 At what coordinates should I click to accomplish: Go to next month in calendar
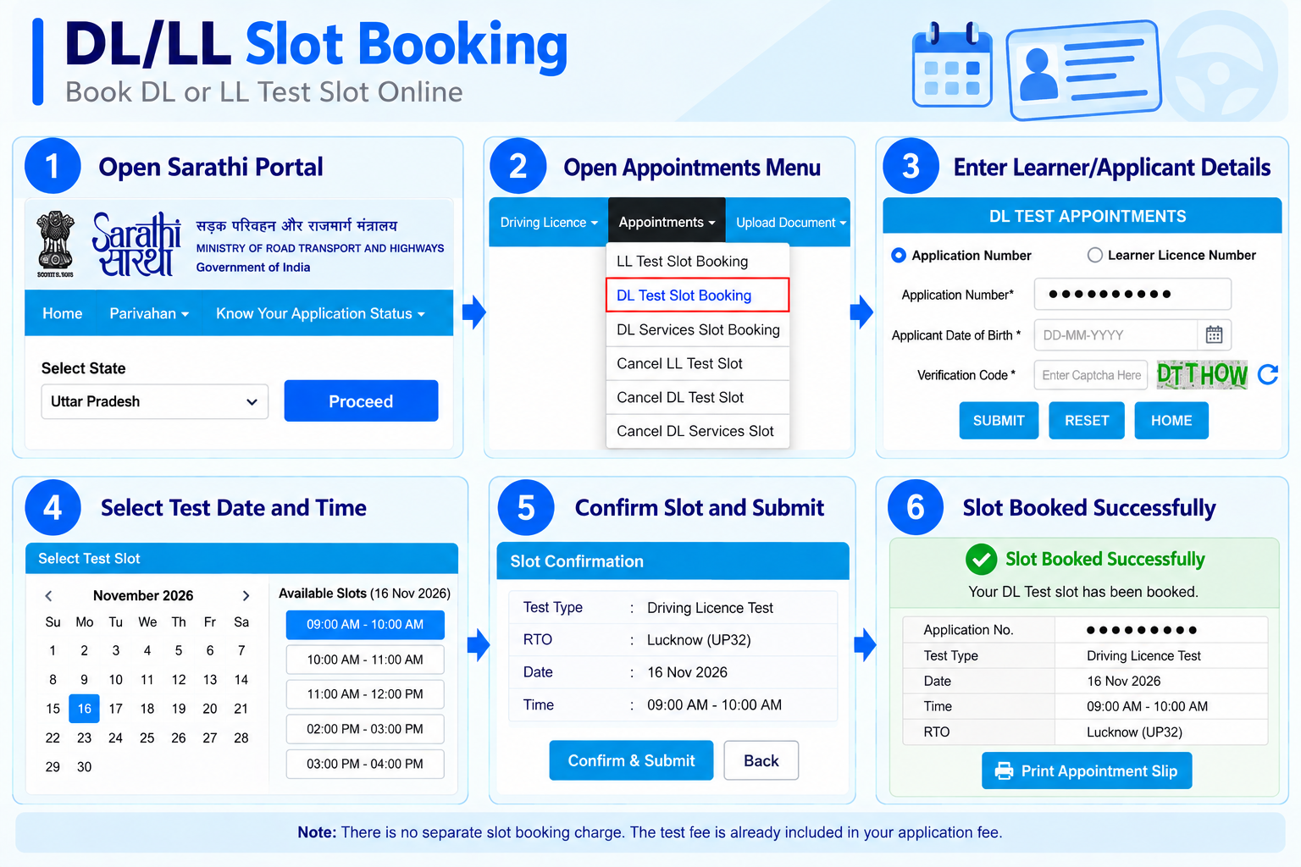pyautogui.click(x=246, y=595)
